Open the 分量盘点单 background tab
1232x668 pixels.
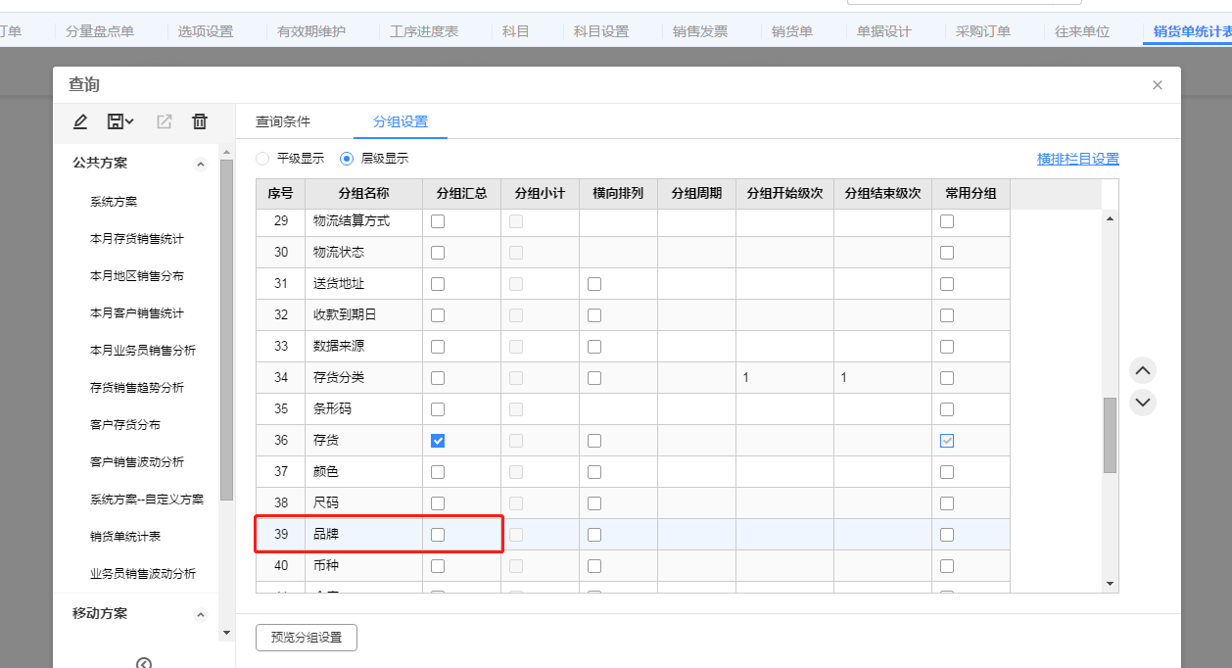click(x=100, y=31)
